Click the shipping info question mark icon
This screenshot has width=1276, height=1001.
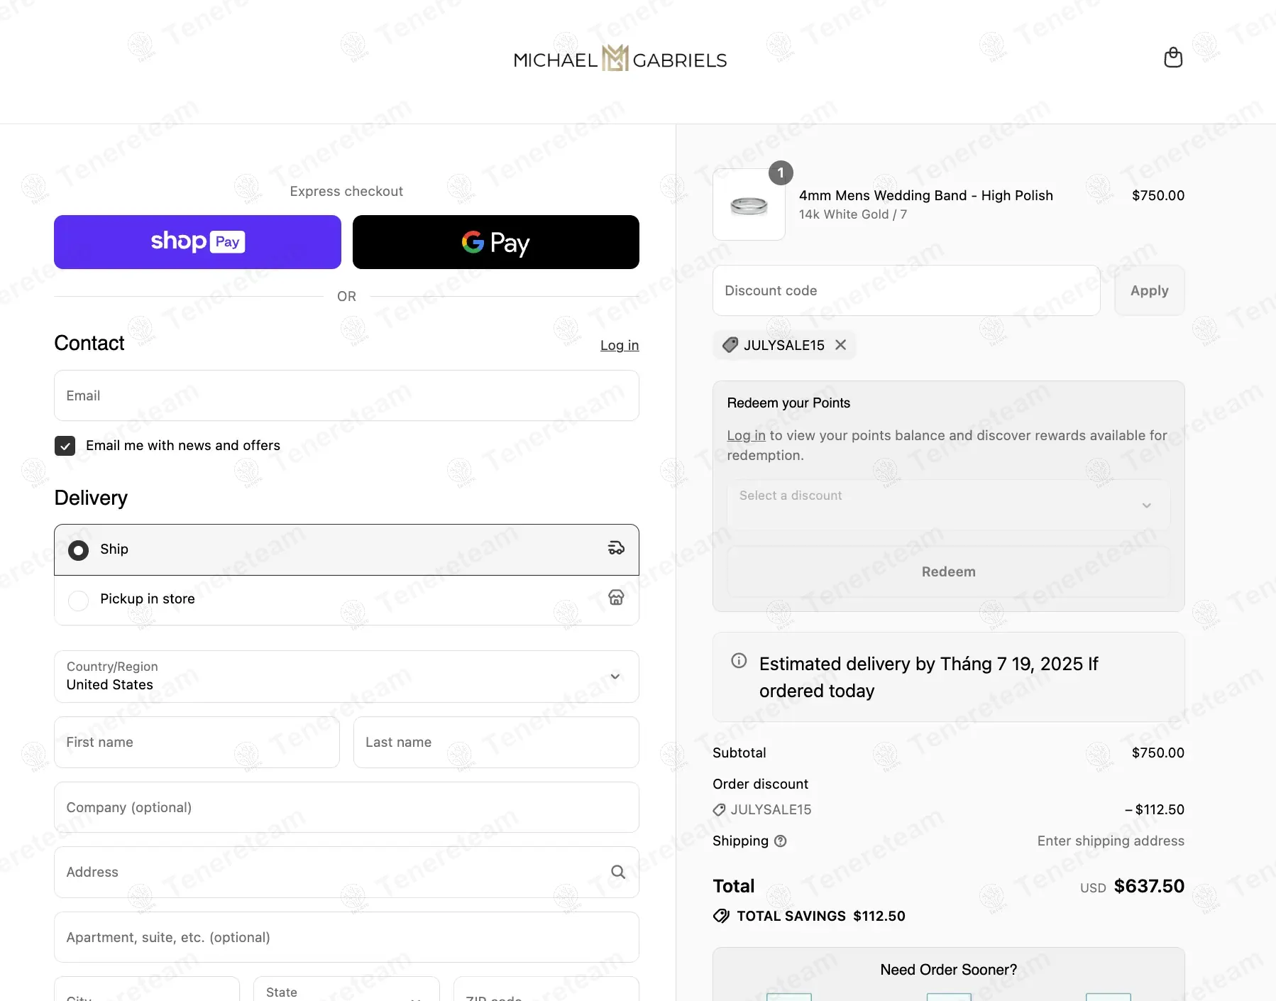coord(781,841)
